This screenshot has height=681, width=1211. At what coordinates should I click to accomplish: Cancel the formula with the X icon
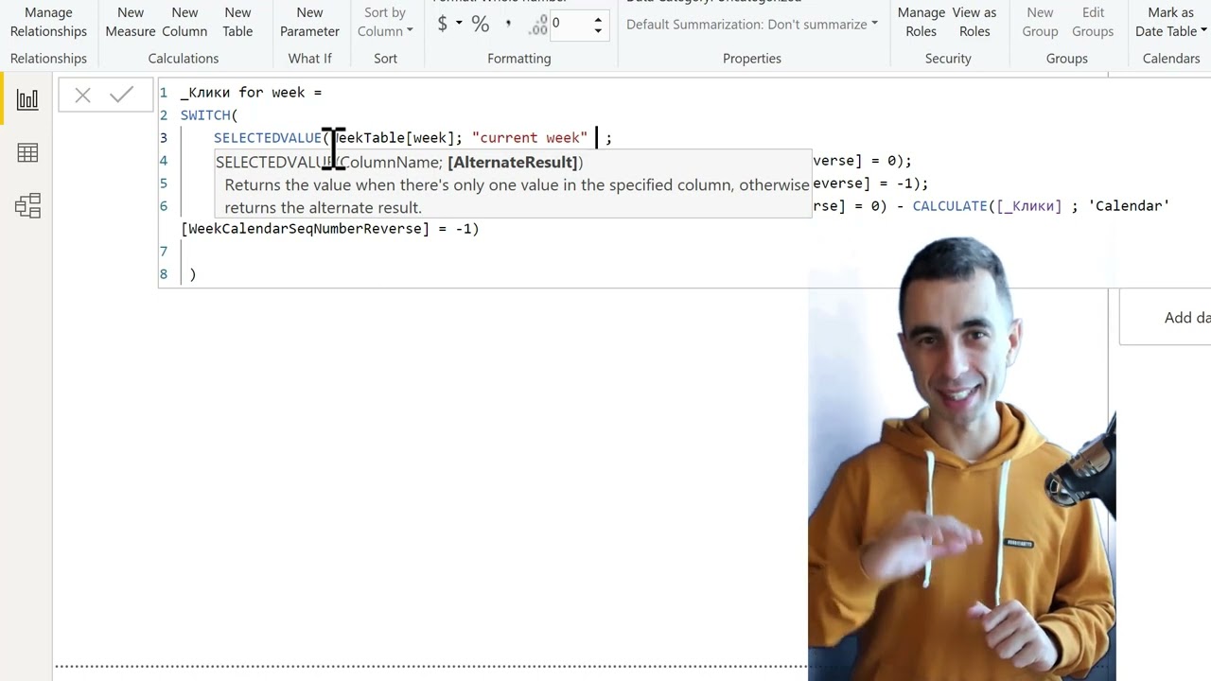[82, 95]
